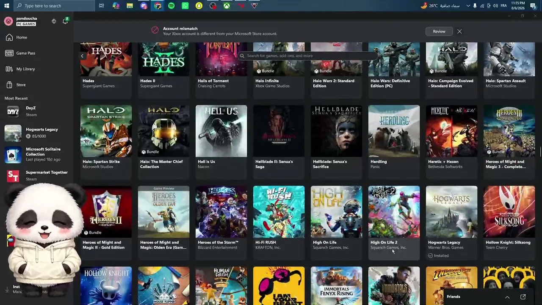Open Snapchat from the taskbar
Screen dimensions: 542x305
point(199,6)
